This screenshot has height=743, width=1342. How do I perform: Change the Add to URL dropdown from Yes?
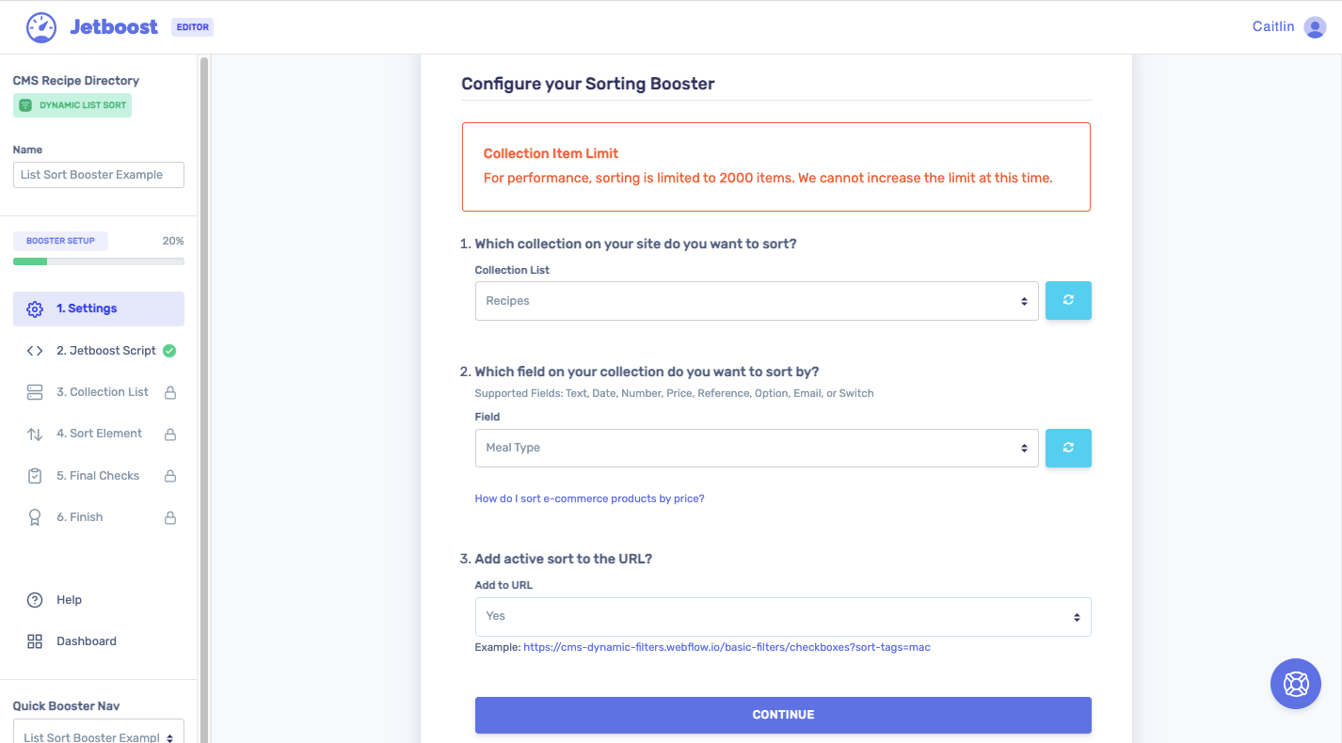pos(782,616)
